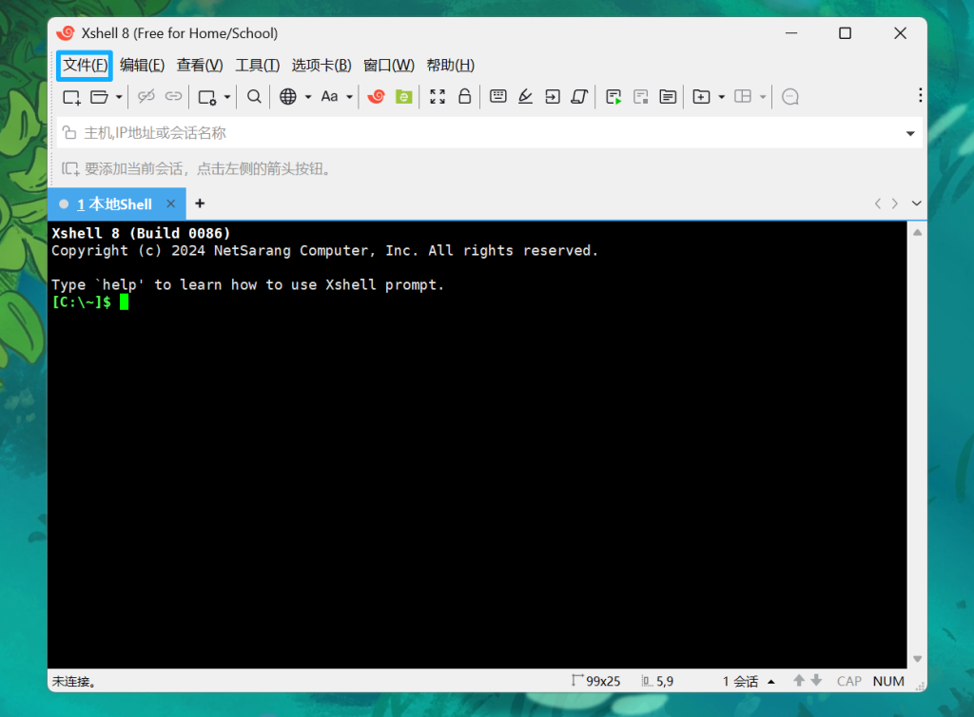
Task: Toggle the lock screen padlock icon
Action: pyautogui.click(x=465, y=96)
